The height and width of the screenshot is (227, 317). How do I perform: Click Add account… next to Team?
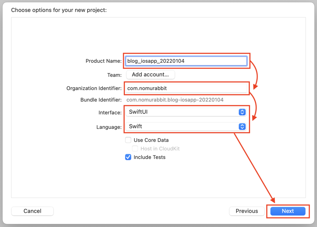coord(150,75)
